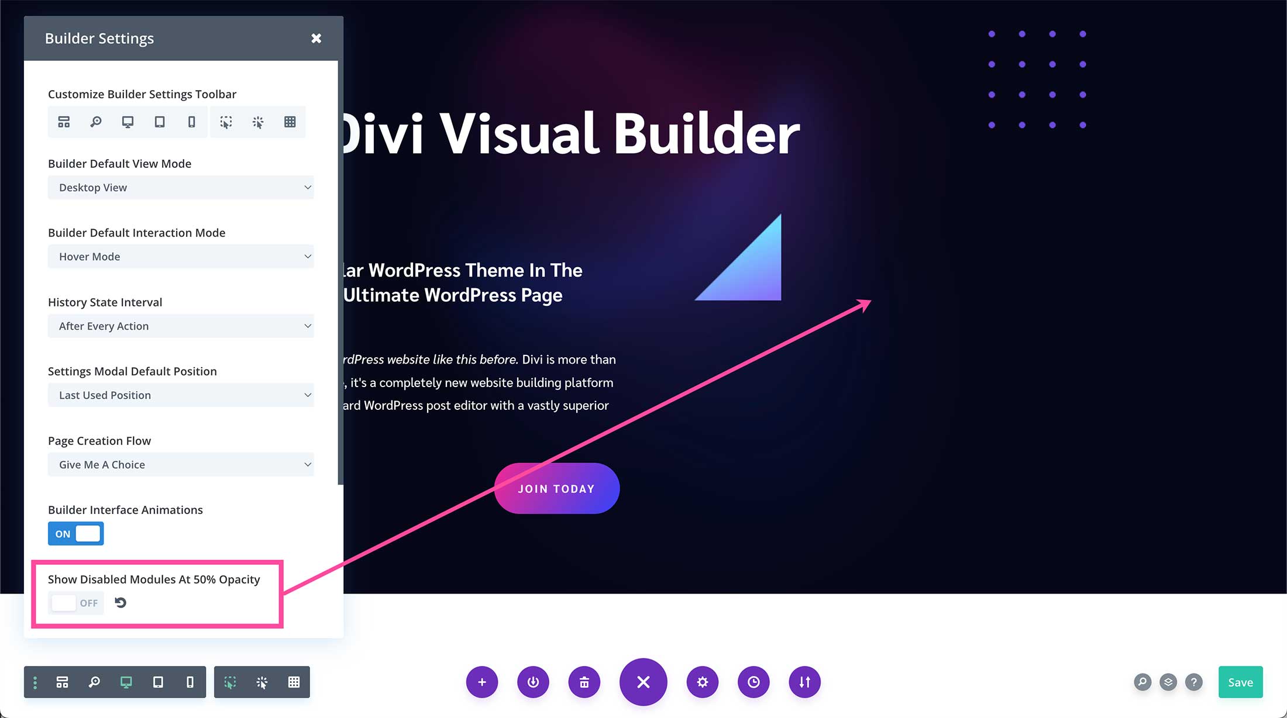Reset Show Disabled Modules to default

(x=120, y=602)
